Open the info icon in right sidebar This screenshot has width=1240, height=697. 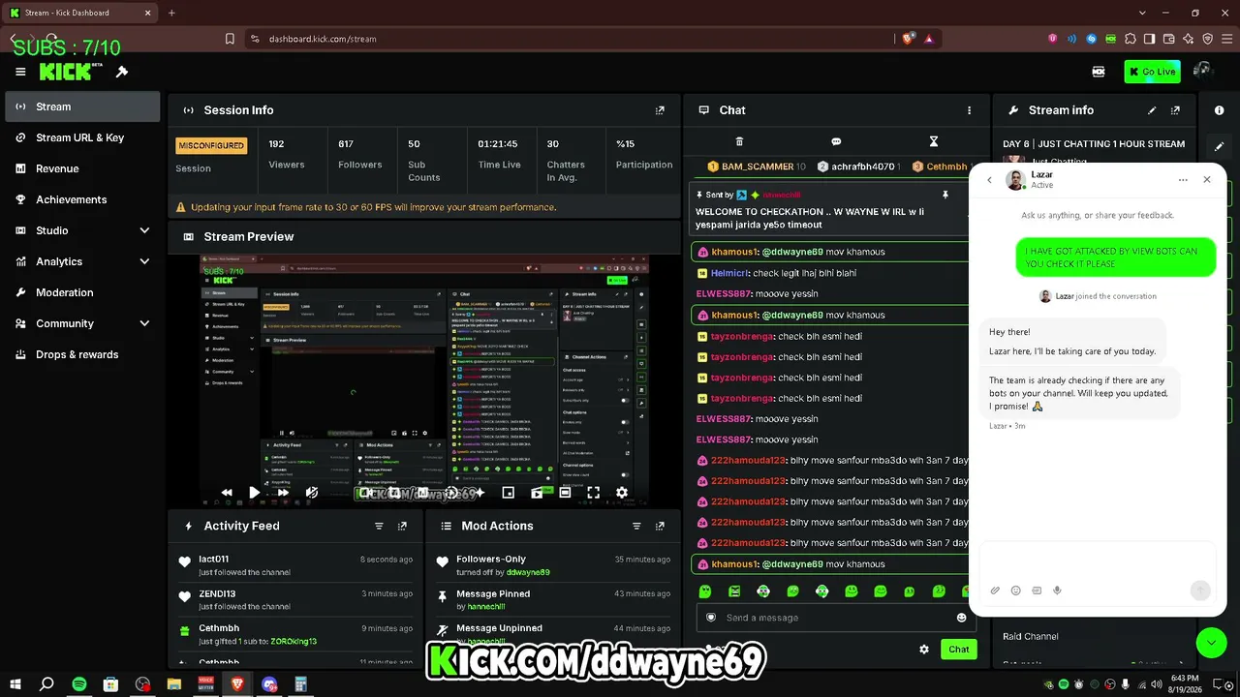pos(1219,110)
